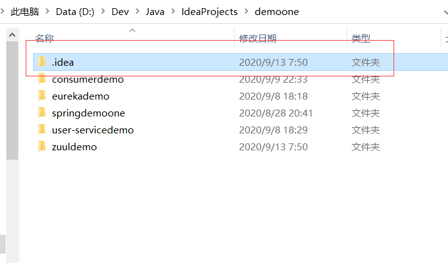448x263 pixels.
Task: Jump to Java folder in breadcrumb
Action: pos(155,12)
